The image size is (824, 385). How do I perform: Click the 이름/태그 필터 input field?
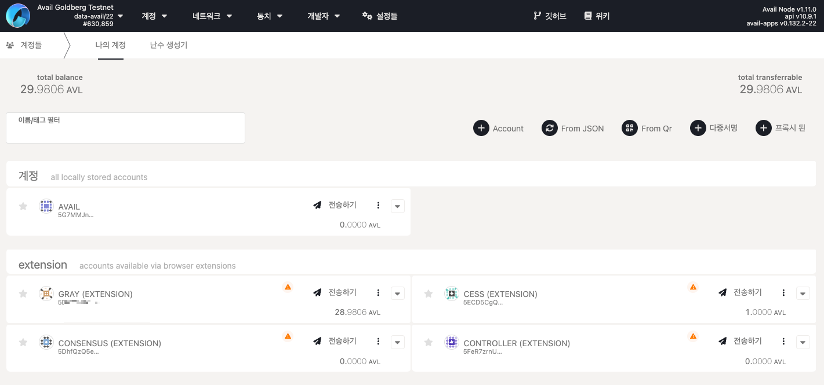(125, 128)
